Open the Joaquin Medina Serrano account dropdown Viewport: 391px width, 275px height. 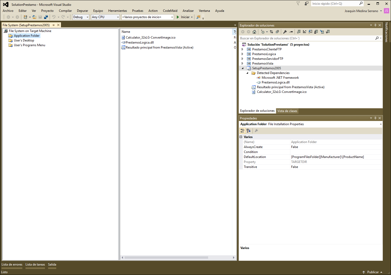coord(381,11)
